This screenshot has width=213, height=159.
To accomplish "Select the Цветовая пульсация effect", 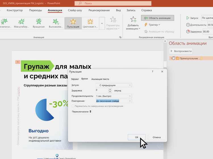I will tap(90, 23).
